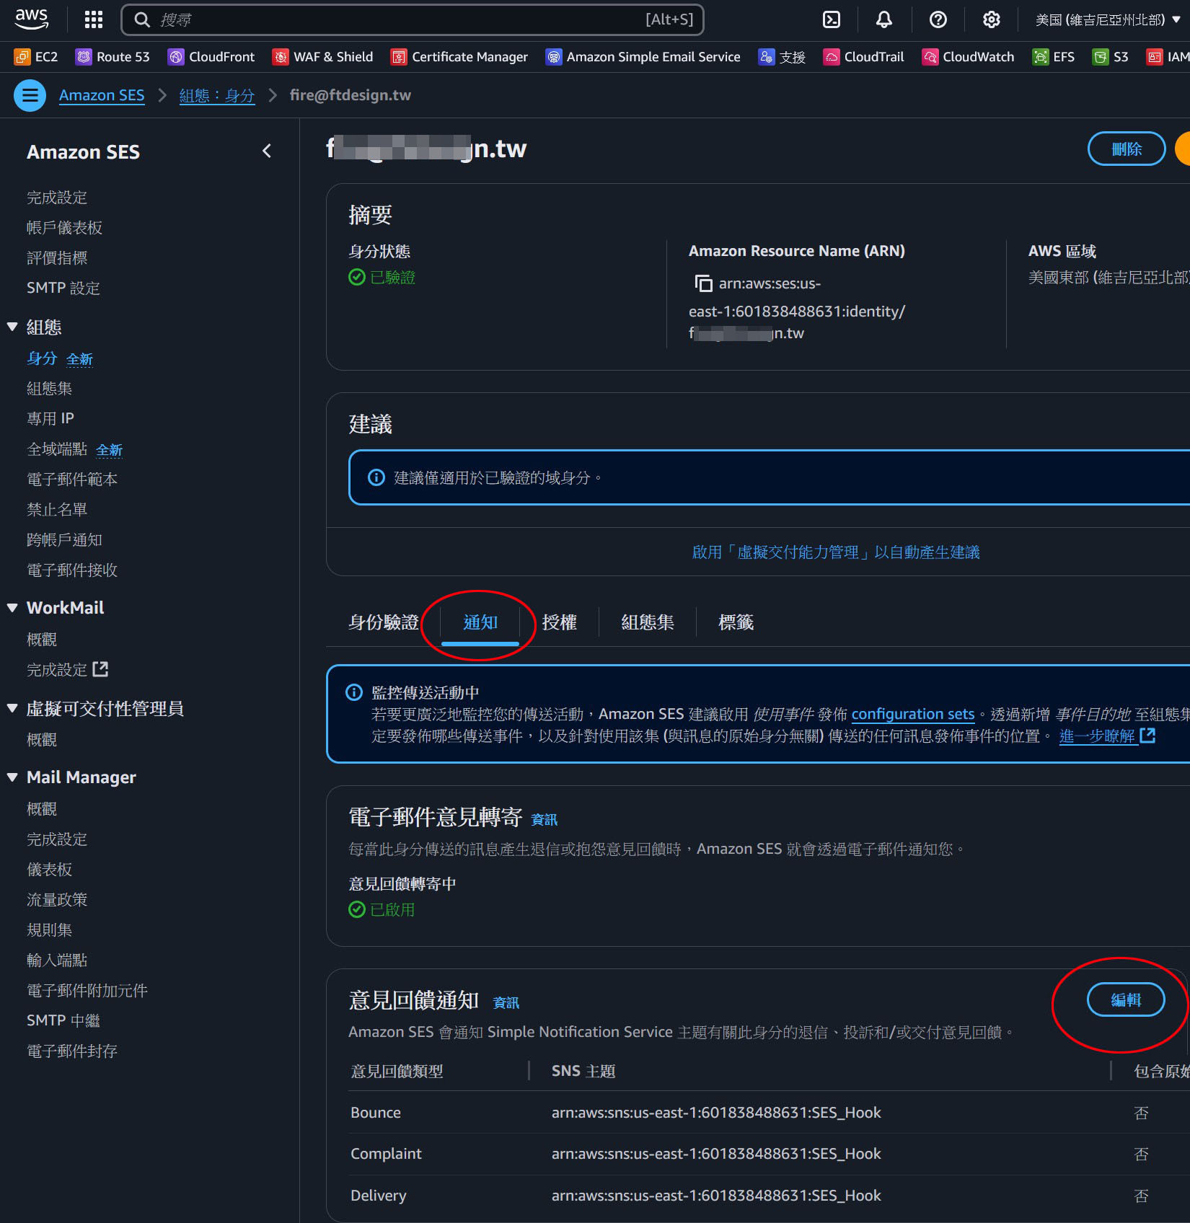Select SMTP 設定 in sidebar

[63, 288]
